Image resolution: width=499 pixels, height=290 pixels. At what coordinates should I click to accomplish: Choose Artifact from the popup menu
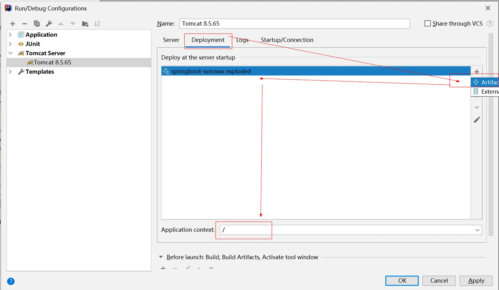tap(485, 82)
